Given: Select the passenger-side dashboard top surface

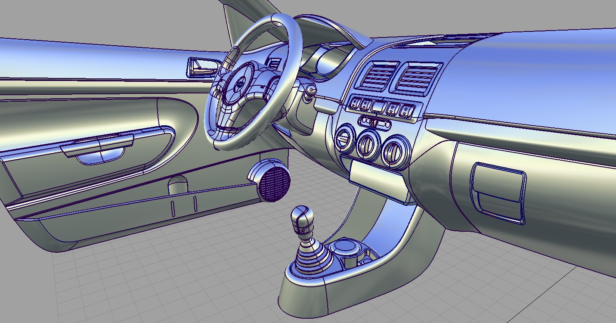Looking at the screenshot, I should click(538, 78).
